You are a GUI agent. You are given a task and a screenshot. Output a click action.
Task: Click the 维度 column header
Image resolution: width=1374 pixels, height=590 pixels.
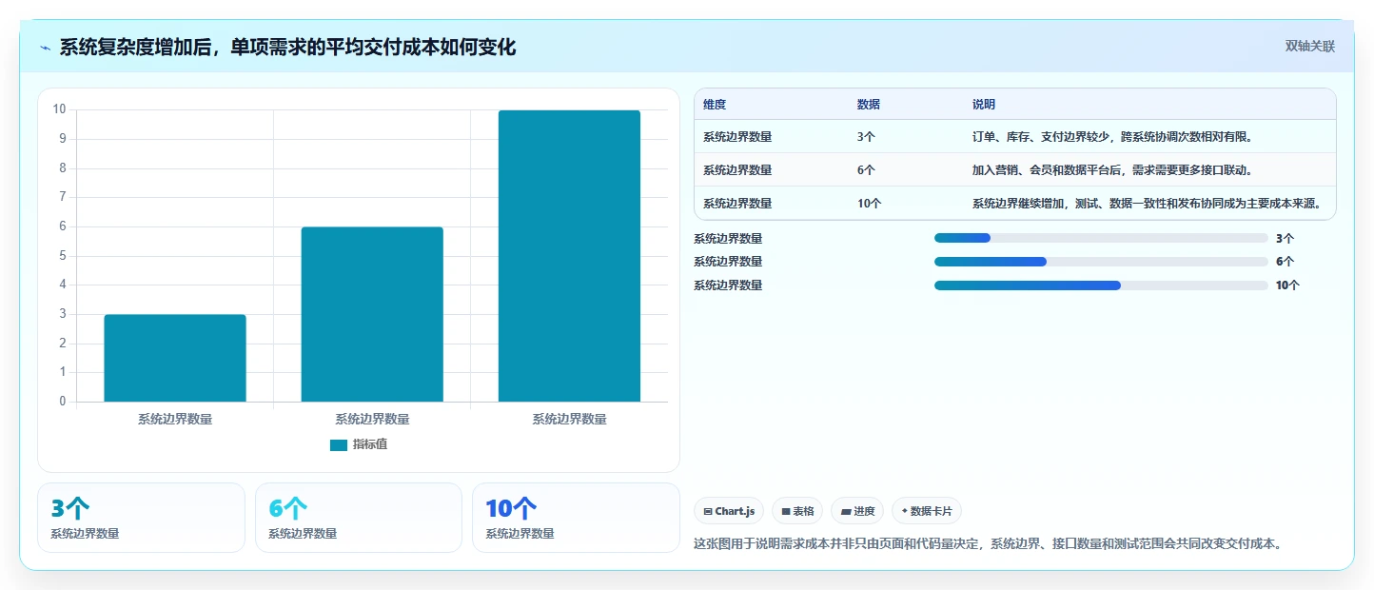(x=715, y=105)
